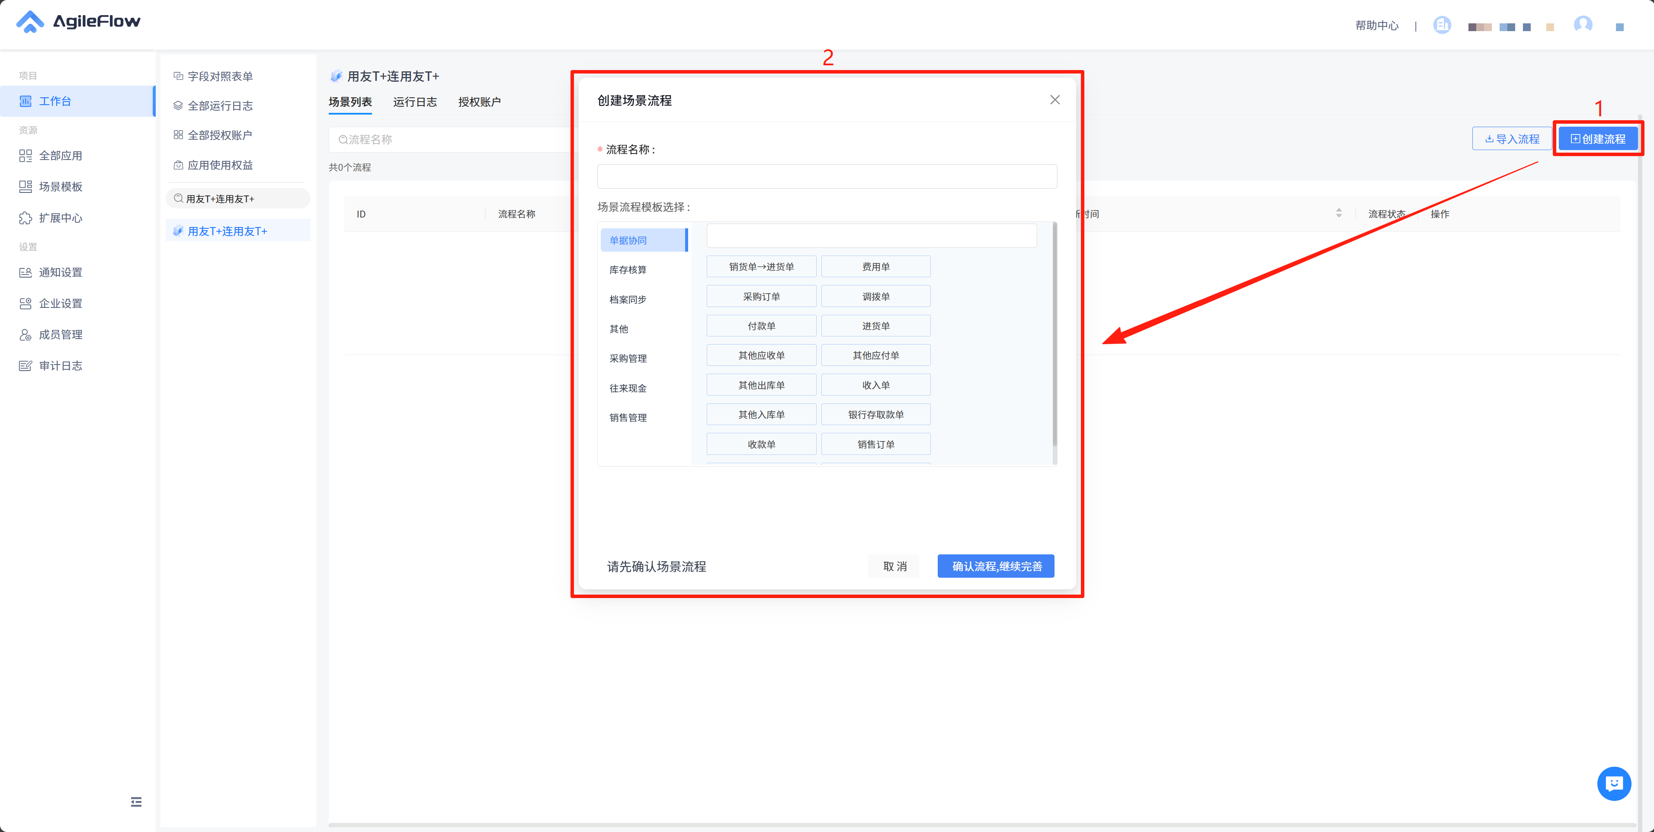Click the enterprise avatar icon in header
Image resolution: width=1654 pixels, height=832 pixels.
point(1442,25)
